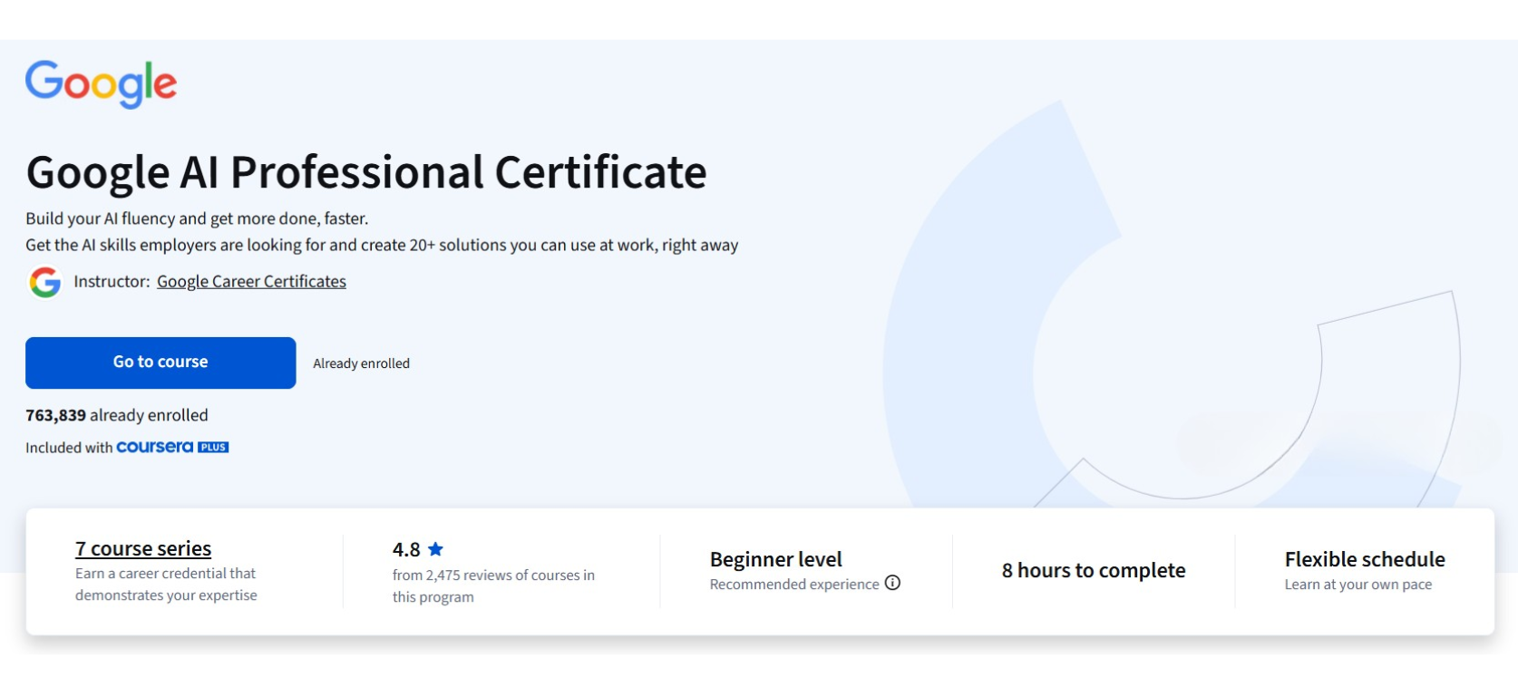Click the Google logo at top
The height and width of the screenshot is (677, 1518).
pos(101,84)
